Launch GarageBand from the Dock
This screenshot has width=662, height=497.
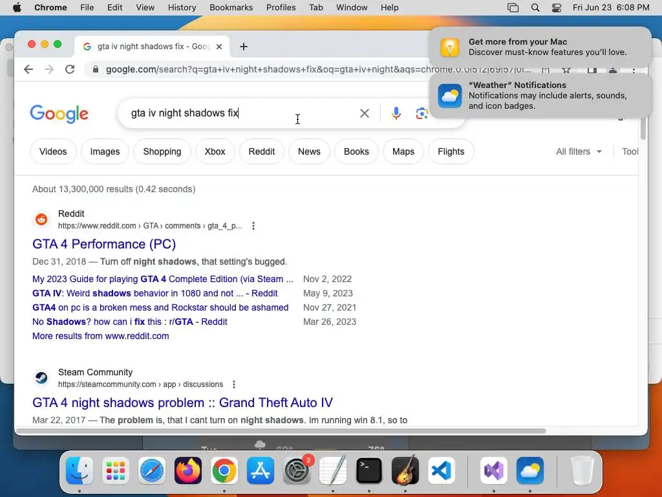click(x=405, y=471)
